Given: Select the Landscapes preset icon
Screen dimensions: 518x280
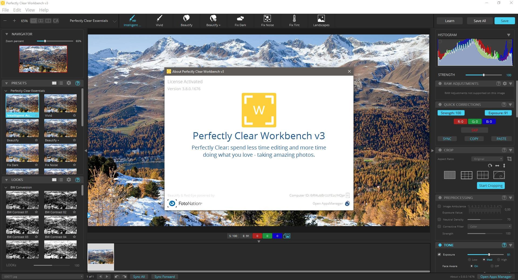Looking at the screenshot, I should point(321,21).
